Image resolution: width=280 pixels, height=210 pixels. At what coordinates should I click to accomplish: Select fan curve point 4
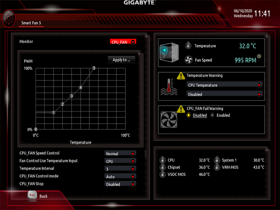81,87
